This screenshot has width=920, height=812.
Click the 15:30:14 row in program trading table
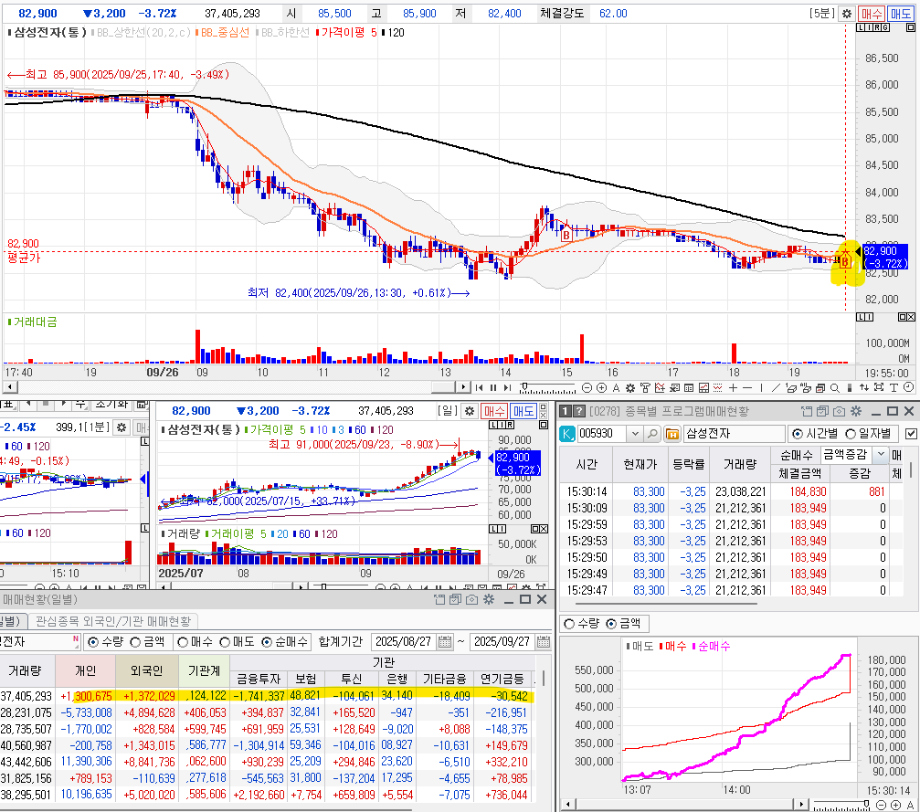[732, 491]
